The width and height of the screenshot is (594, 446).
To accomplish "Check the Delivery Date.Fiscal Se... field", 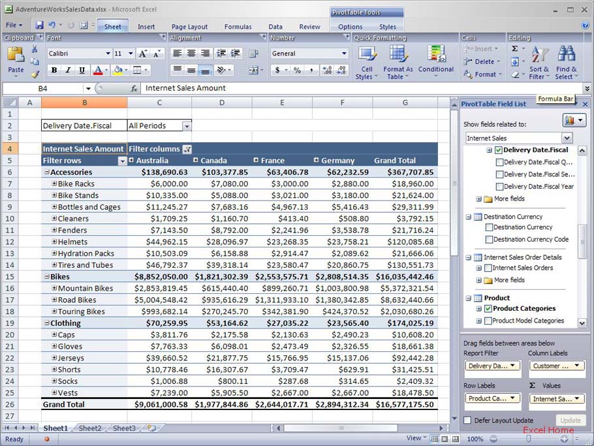I will [x=499, y=174].
